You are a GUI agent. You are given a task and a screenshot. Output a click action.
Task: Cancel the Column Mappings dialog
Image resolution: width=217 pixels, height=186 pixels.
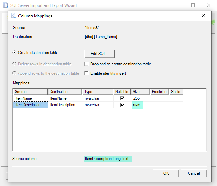coord(194,173)
